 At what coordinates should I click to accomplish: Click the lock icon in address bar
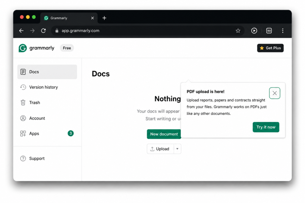pyautogui.click(x=57, y=31)
